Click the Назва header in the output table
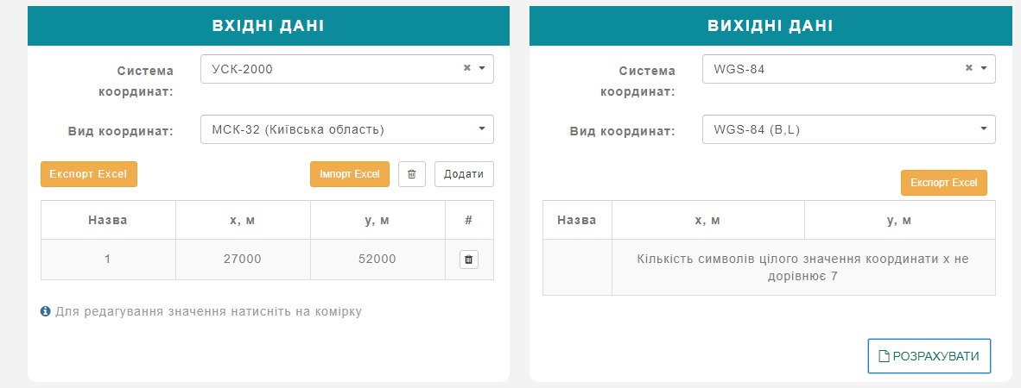The width and height of the screenshot is (1021, 388). pos(577,221)
